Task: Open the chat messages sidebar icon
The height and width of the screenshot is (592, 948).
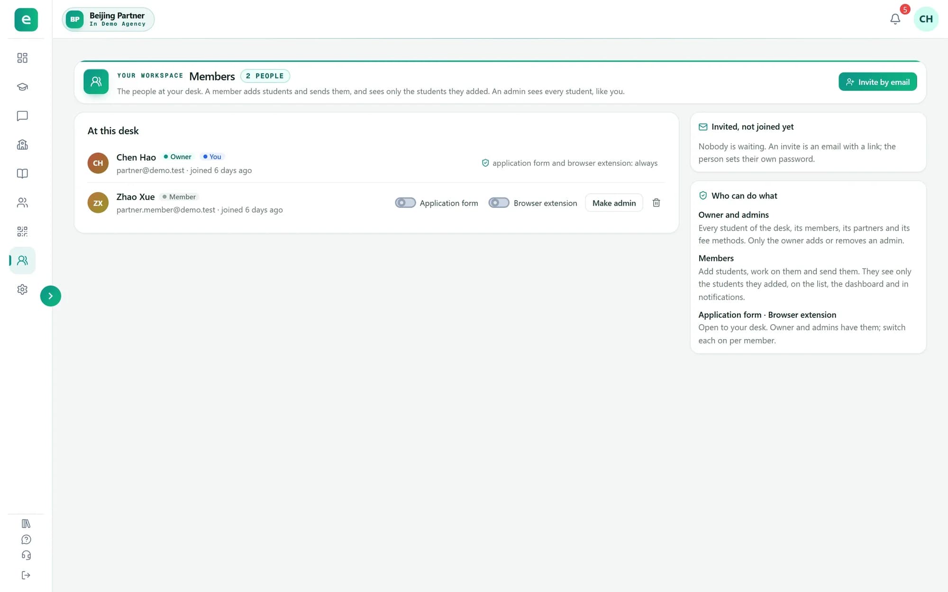Action: pyautogui.click(x=22, y=116)
